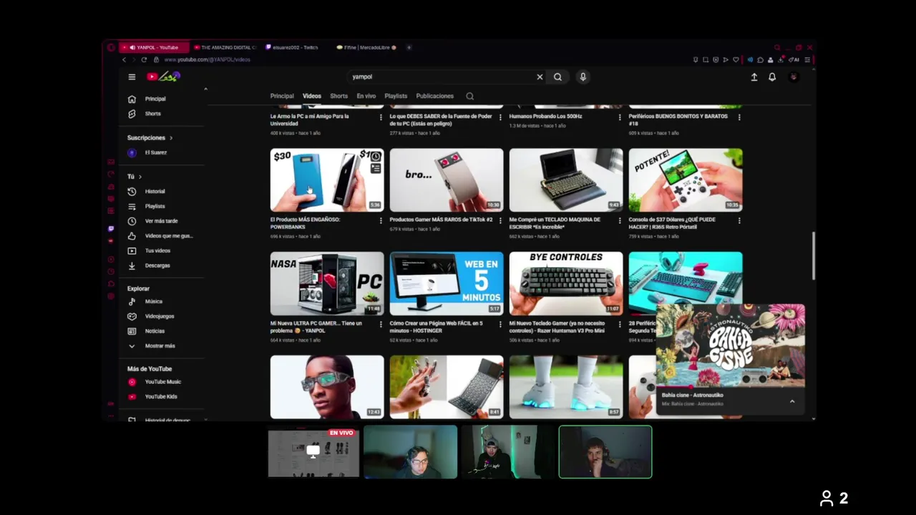Viewport: 916px width, 515px height.
Task: Click the Bahía cisne mini player progress bar
Action: tap(730, 386)
